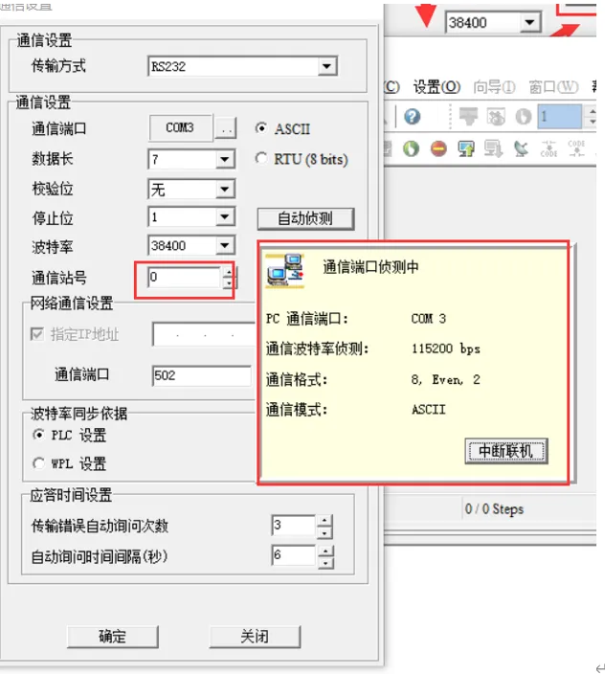Select the ASCII radio button

click(260, 128)
